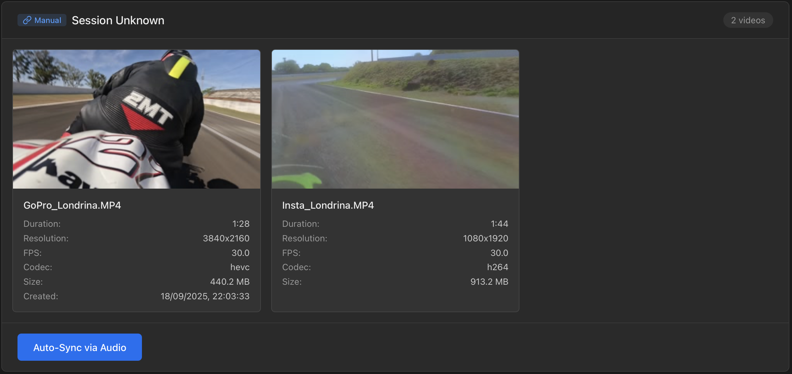
Task: Select the 1080x1920 resolution value
Action: pyautogui.click(x=485, y=238)
